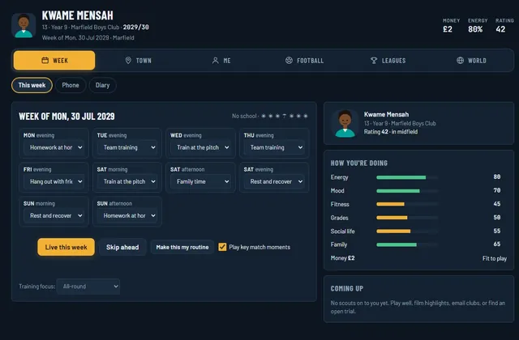This screenshot has width=519, height=340.
Task: Click the map pin icon beside Town
Action: click(128, 60)
